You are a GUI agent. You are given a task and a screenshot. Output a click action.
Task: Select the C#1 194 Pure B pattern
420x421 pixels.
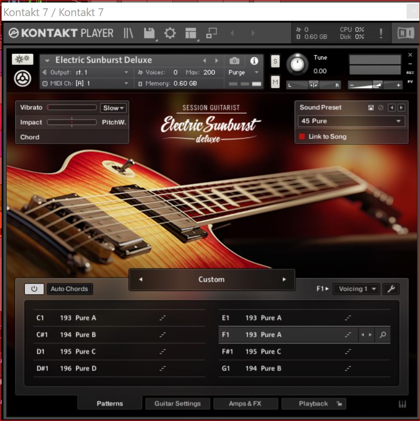click(119, 335)
